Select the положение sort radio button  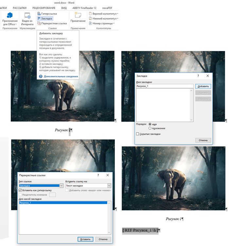(150, 128)
